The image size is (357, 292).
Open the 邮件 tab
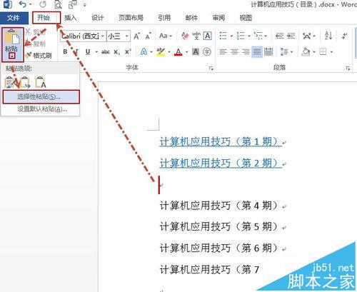point(191,18)
